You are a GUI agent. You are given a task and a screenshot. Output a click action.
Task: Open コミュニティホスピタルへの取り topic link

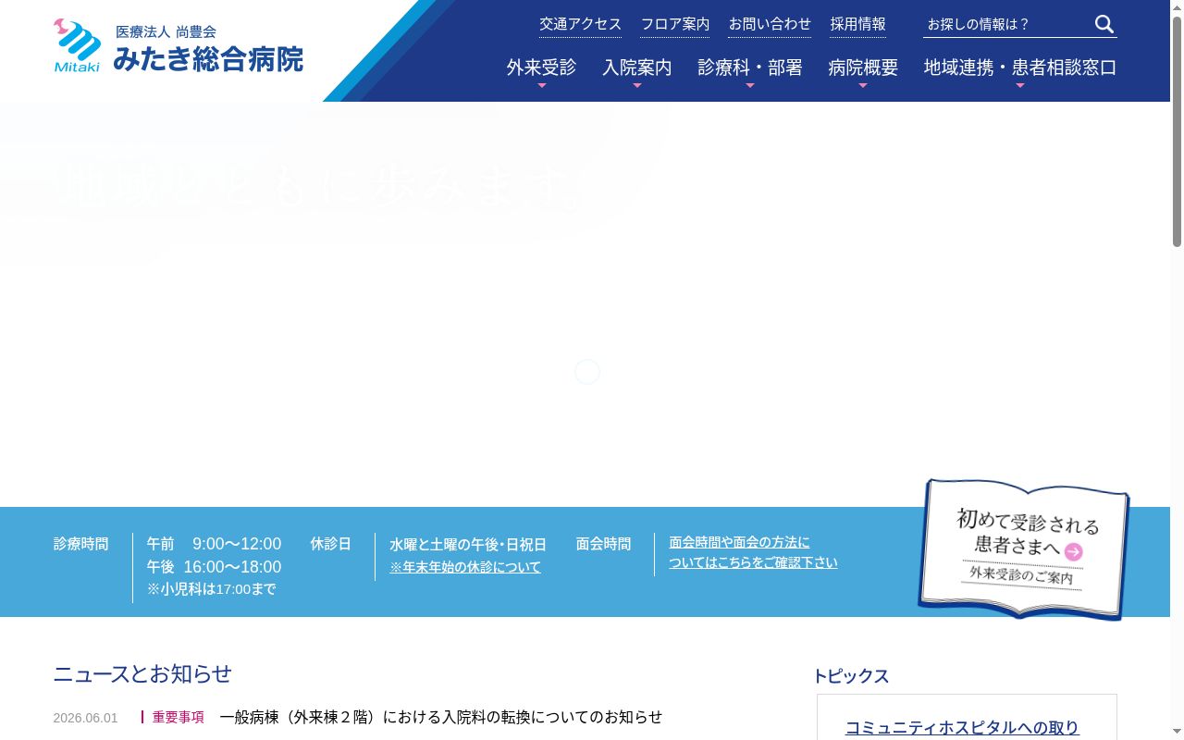(962, 728)
